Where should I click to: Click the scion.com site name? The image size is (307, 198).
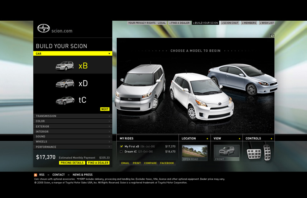pos(62,31)
